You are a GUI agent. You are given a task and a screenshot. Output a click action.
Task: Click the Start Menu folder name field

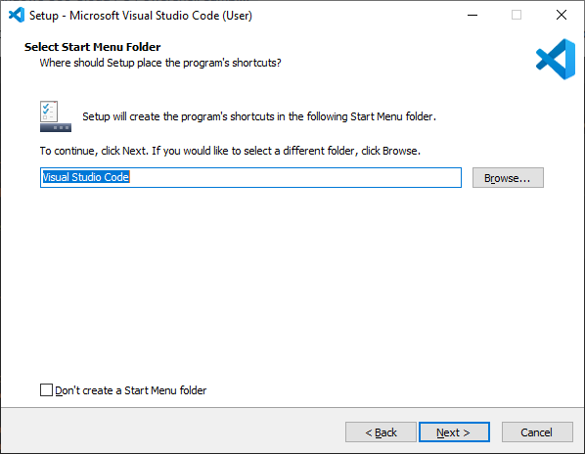(x=250, y=177)
